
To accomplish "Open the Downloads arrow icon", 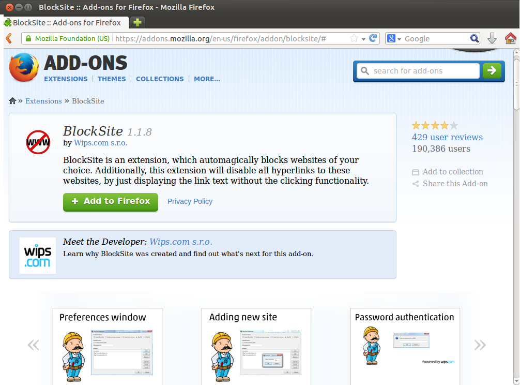I will click(x=492, y=38).
